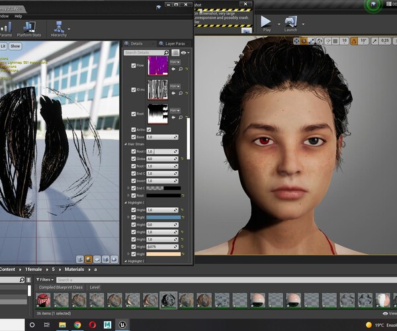Toggle the Global parameter override checkbox

(x=134, y=159)
